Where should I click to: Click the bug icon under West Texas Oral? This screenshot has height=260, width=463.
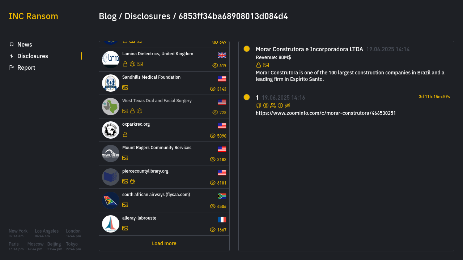click(140, 111)
